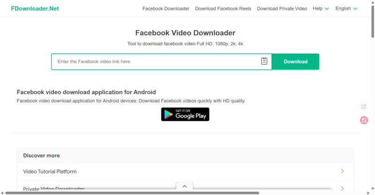Click the pink translate floating icon

pos(364,120)
